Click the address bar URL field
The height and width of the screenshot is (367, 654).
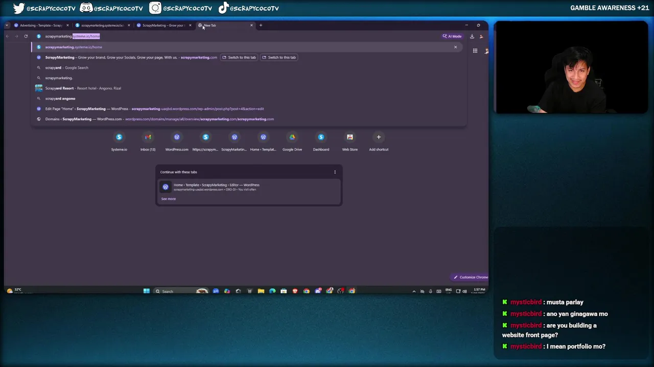click(x=235, y=36)
